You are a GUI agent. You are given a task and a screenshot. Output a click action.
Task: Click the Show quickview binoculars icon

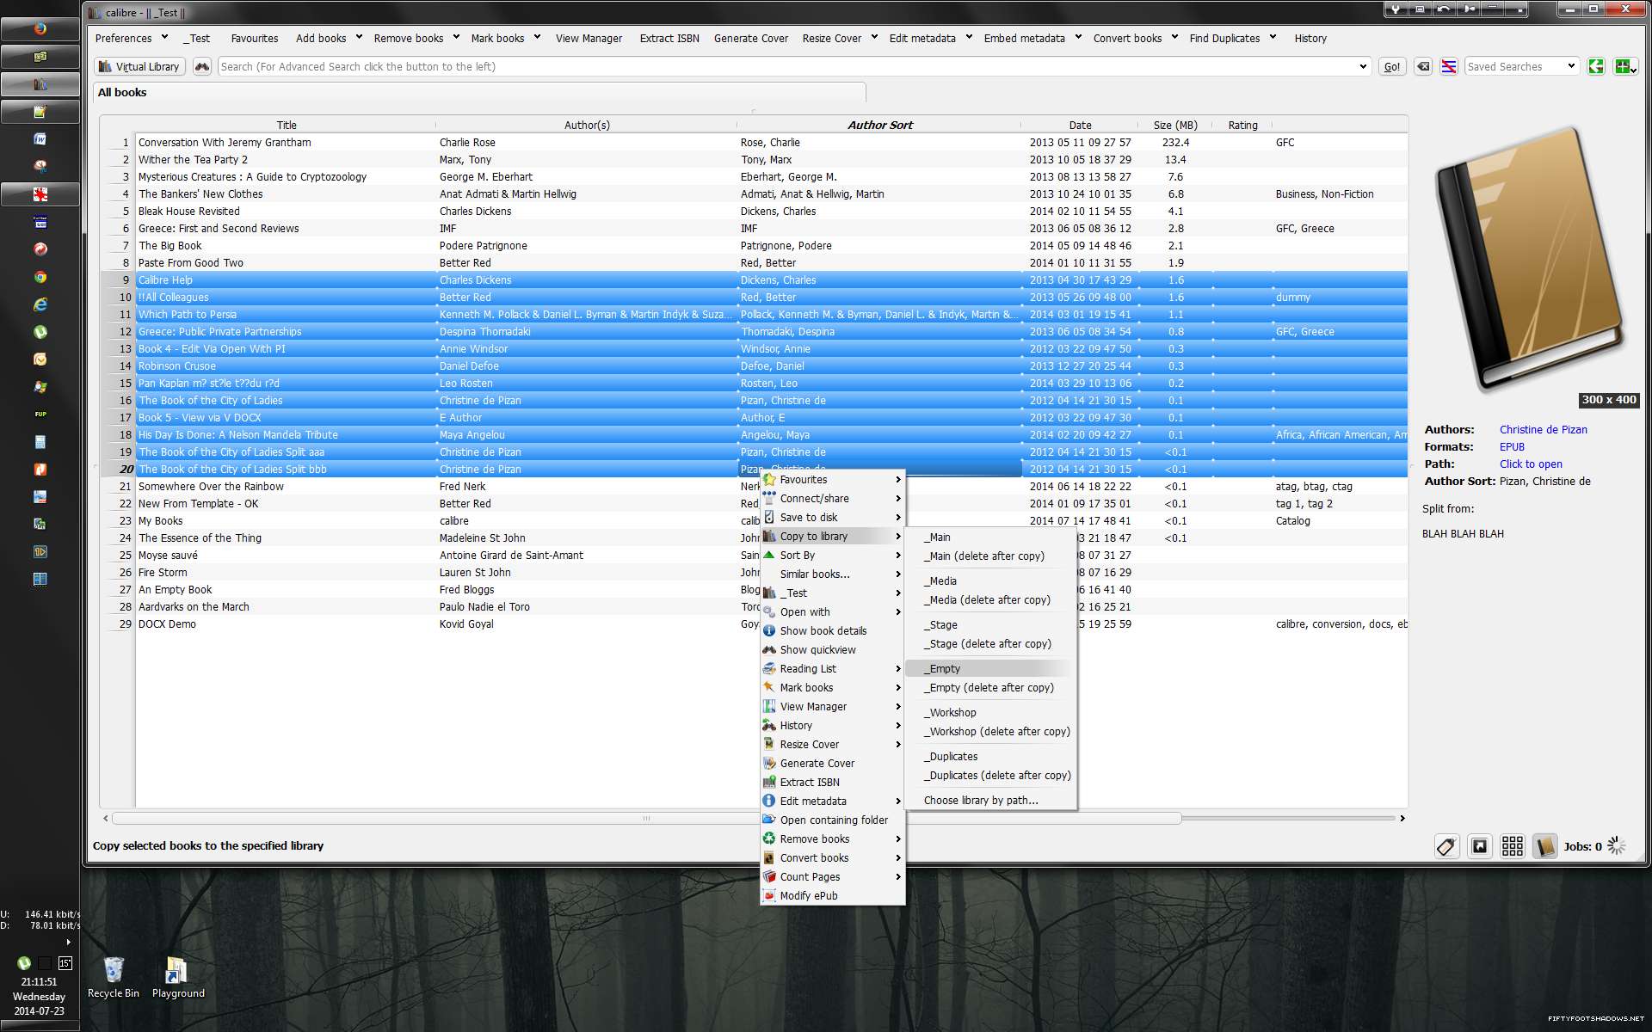tap(769, 649)
